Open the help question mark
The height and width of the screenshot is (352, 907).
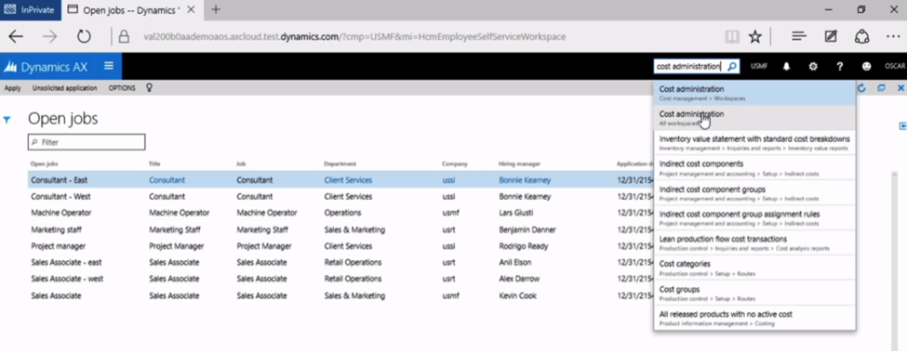840,66
